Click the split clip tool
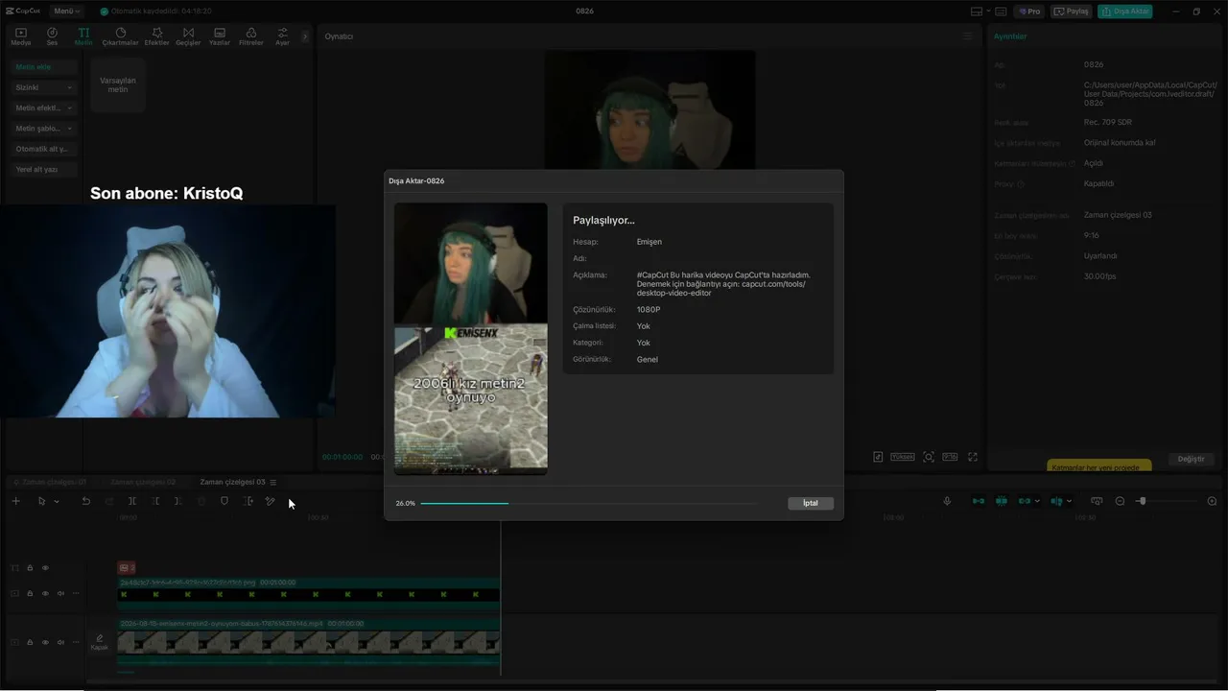This screenshot has height=691, width=1228. [x=131, y=501]
